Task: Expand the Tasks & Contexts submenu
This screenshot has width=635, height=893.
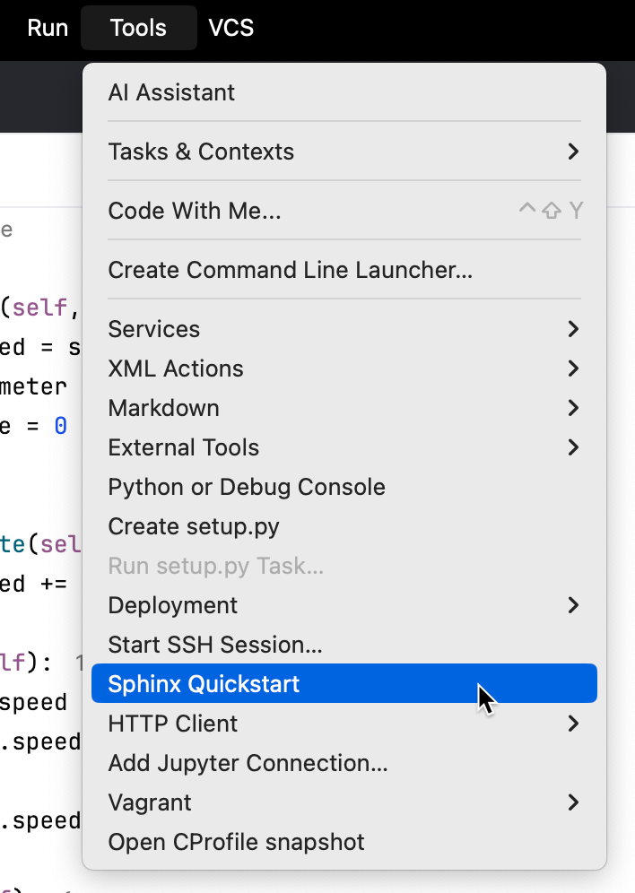Action: pyautogui.click(x=201, y=152)
